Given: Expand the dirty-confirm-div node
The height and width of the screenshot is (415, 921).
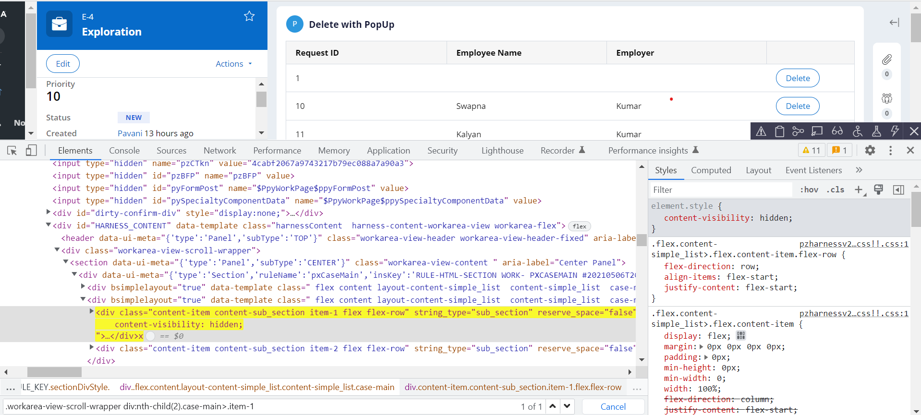Looking at the screenshot, I should (48, 212).
